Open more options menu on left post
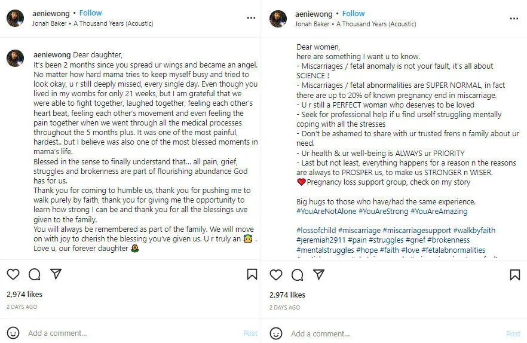 click(251, 19)
